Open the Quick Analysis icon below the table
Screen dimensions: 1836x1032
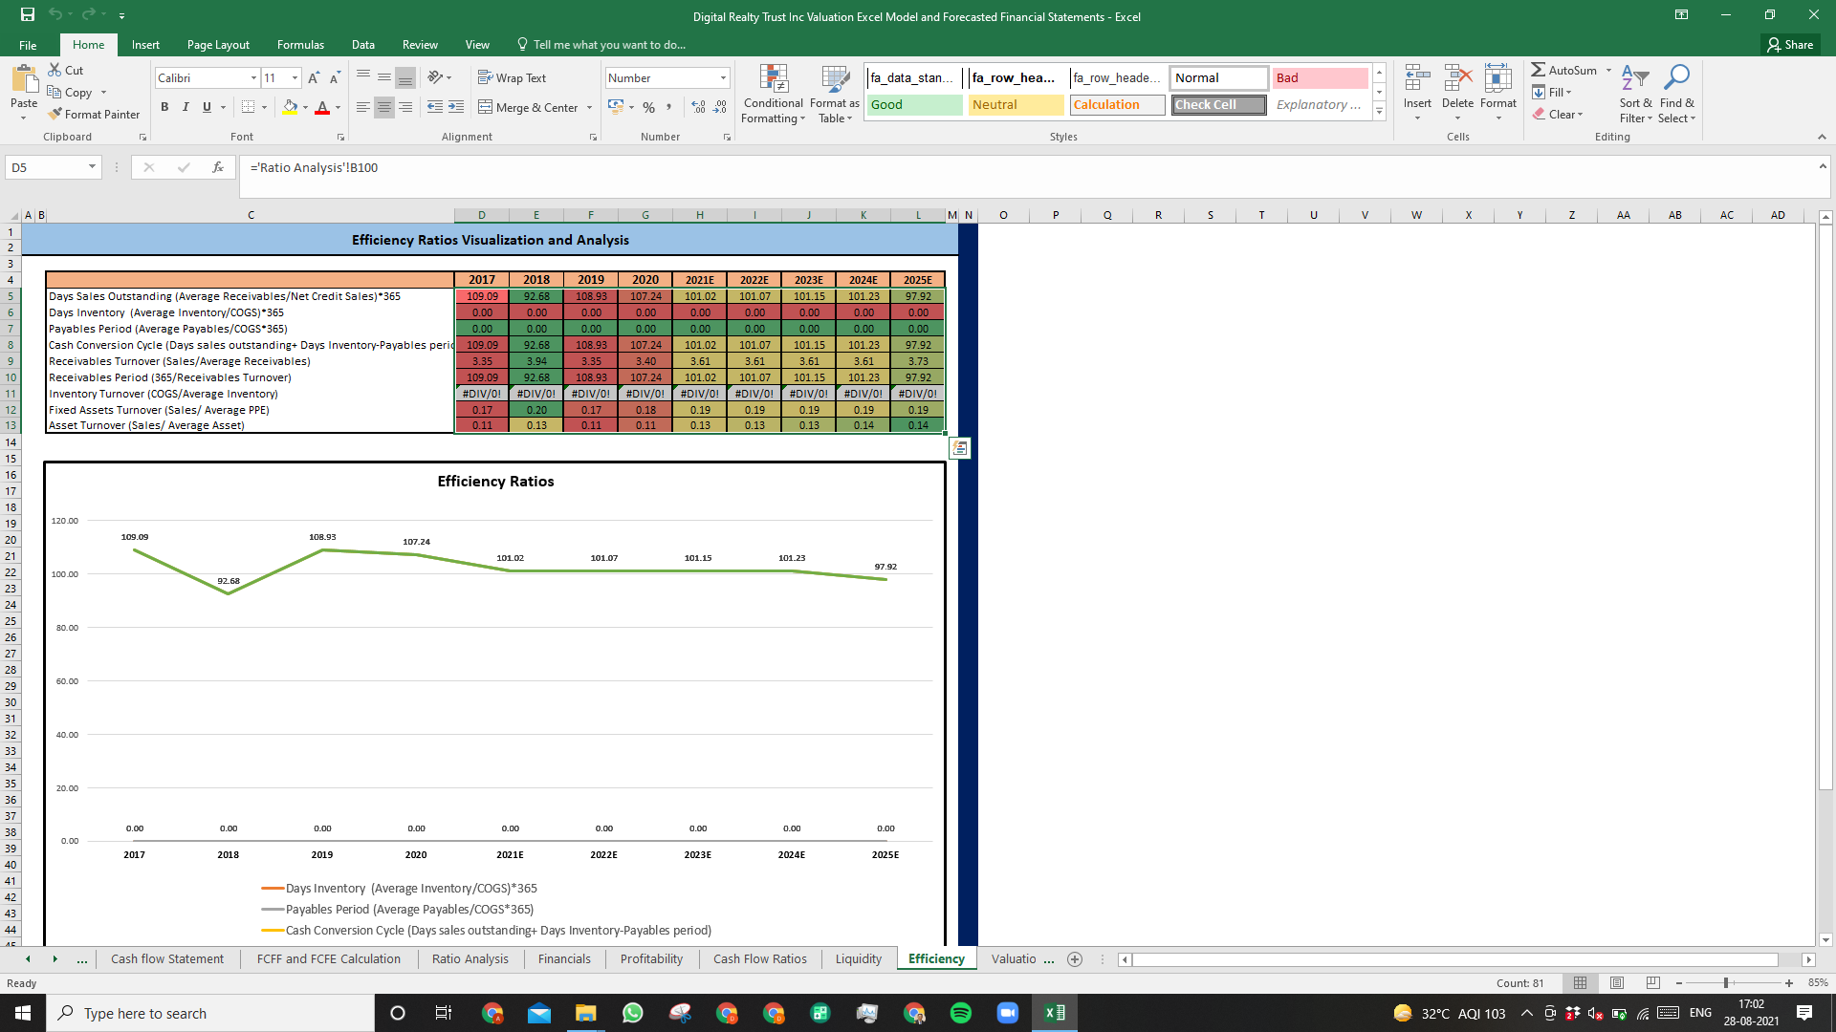(x=960, y=448)
